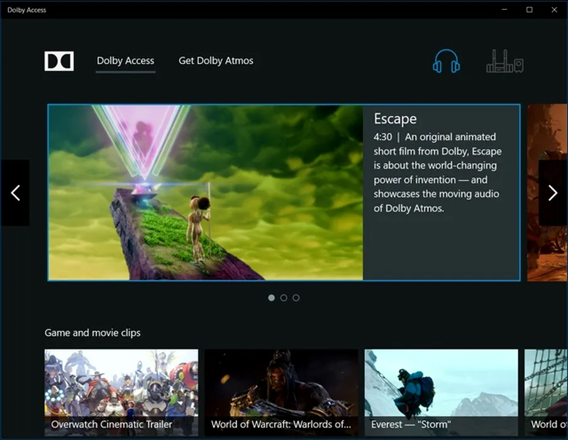Close the Dolby Access window
Screen dimensions: 568x440
click(554, 9)
